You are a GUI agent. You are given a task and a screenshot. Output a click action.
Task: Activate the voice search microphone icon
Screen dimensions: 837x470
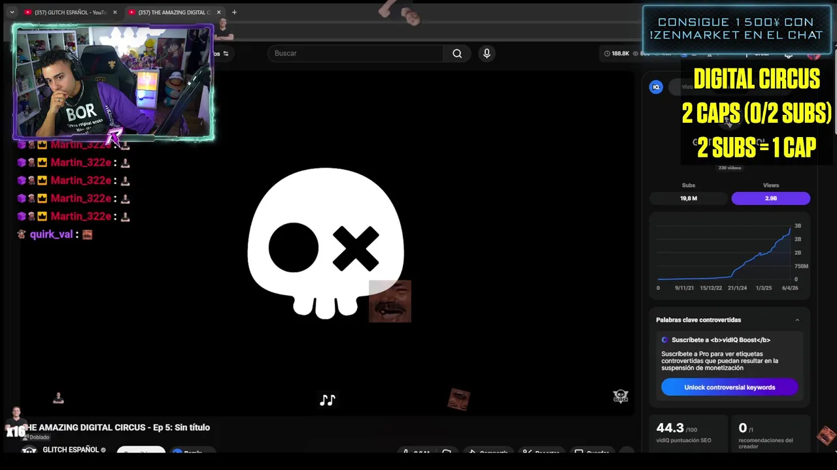[487, 54]
